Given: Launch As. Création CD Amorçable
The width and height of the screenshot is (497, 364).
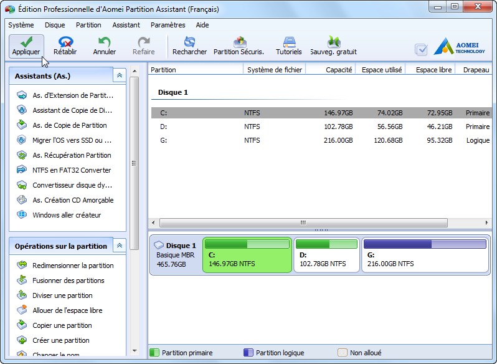Looking at the screenshot, I should click(x=65, y=200).
